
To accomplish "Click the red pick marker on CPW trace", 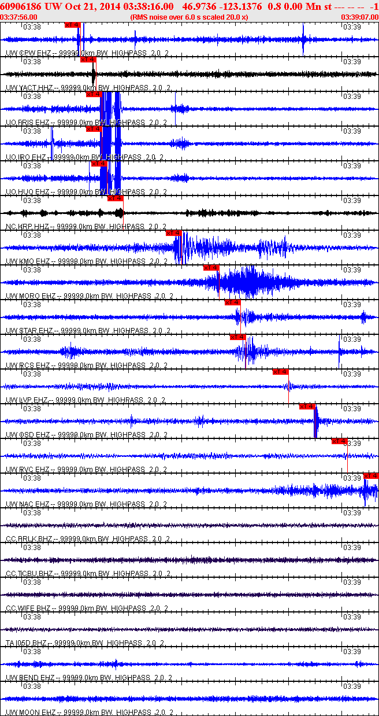I will tap(73, 25).
